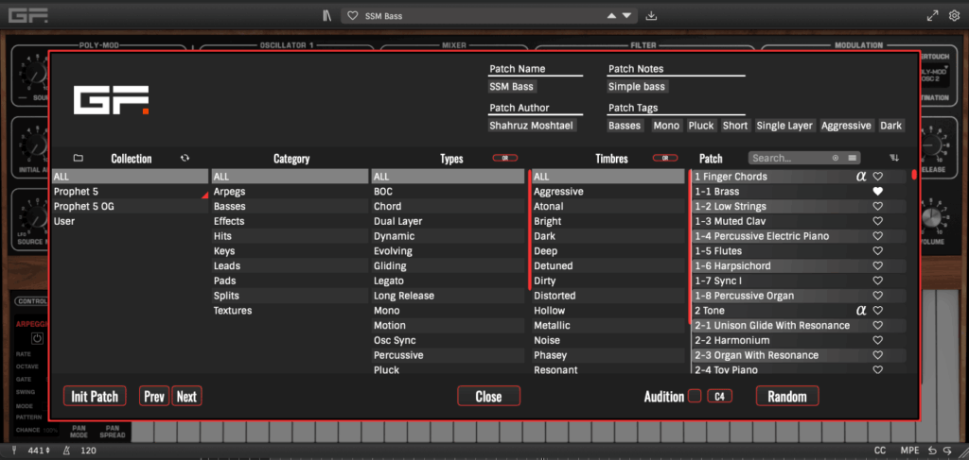Click the tuning fork icon in the status bar
The height and width of the screenshot is (460, 969).
(14, 451)
